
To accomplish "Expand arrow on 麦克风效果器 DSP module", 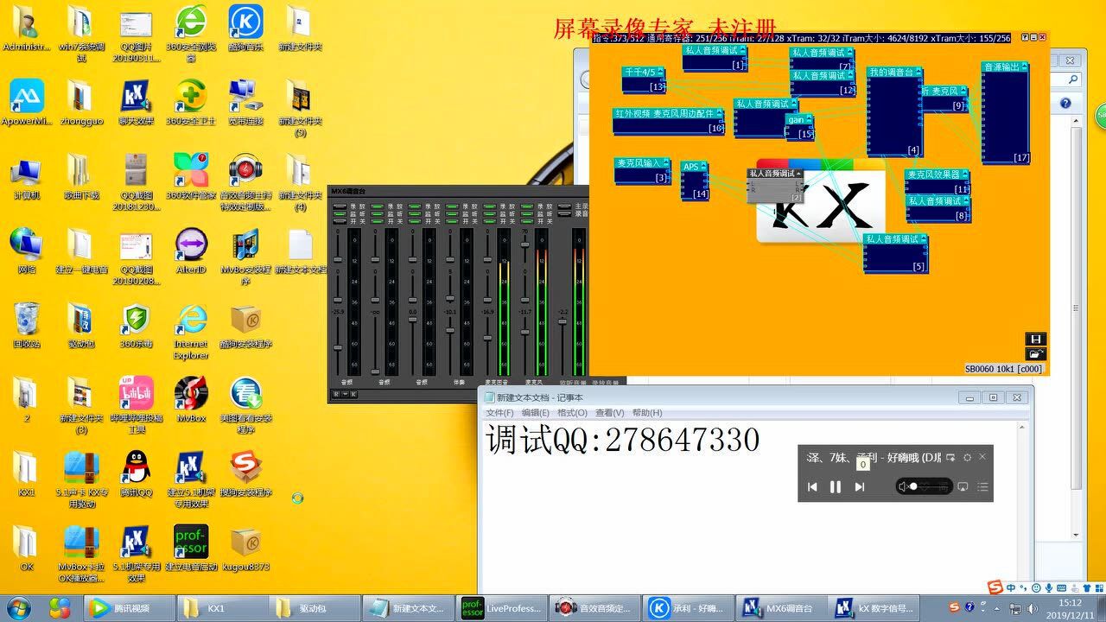I will 965,175.
